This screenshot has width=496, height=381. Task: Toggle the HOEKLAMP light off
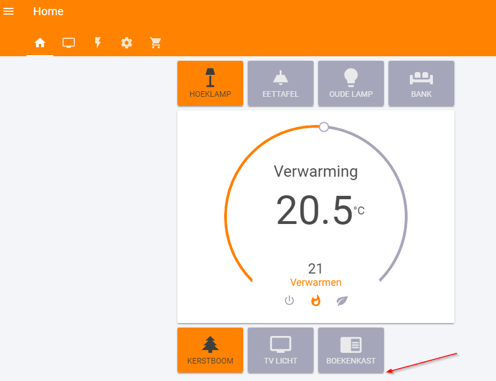coord(210,83)
